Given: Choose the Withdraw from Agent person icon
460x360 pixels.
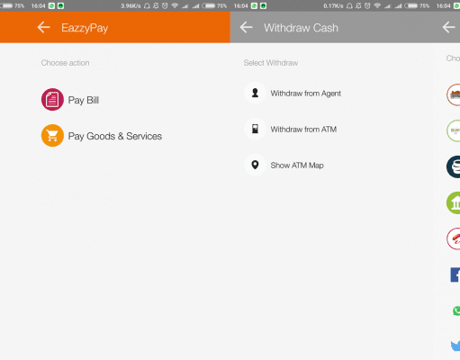Looking at the screenshot, I should (x=255, y=93).
